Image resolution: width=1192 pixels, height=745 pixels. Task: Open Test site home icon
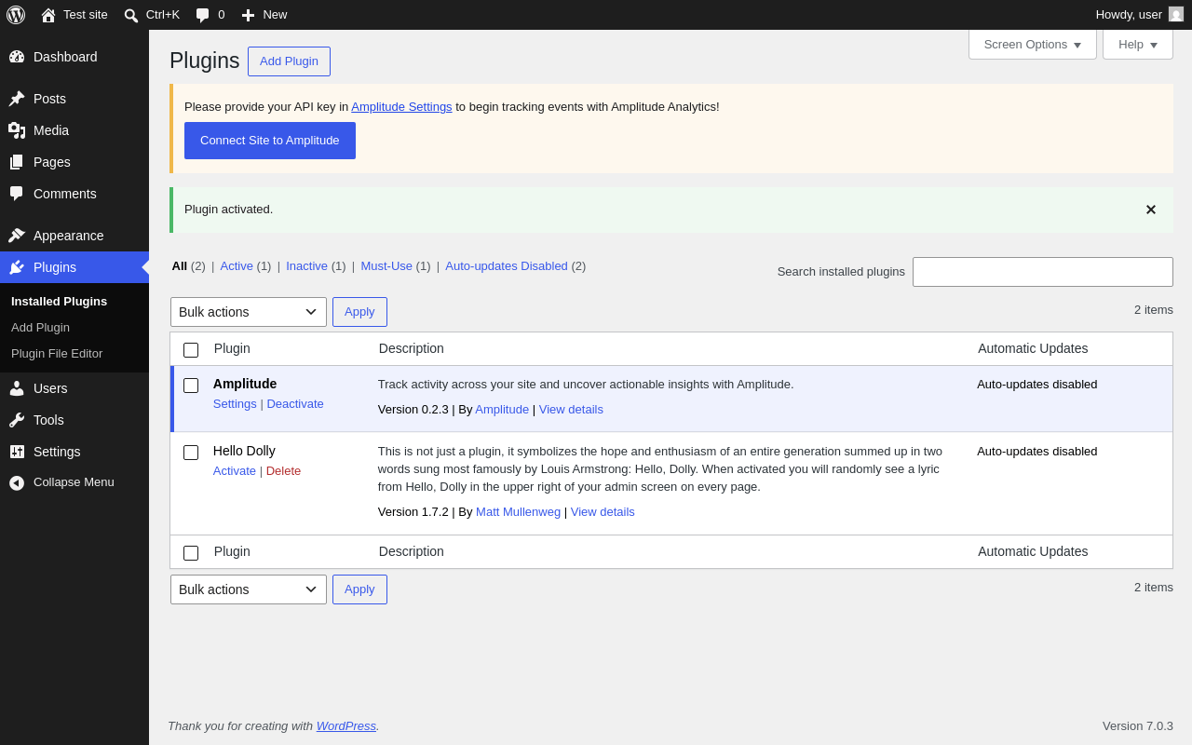click(x=48, y=15)
